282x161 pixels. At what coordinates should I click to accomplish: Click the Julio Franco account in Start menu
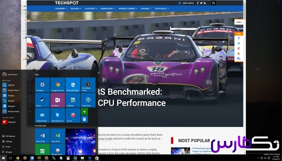click(10, 74)
